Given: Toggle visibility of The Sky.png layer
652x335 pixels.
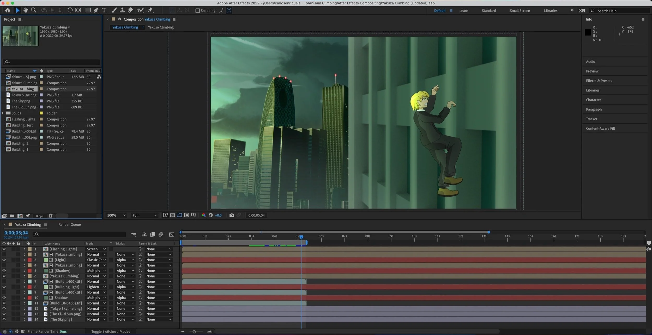Looking at the screenshot, I should coord(4,319).
